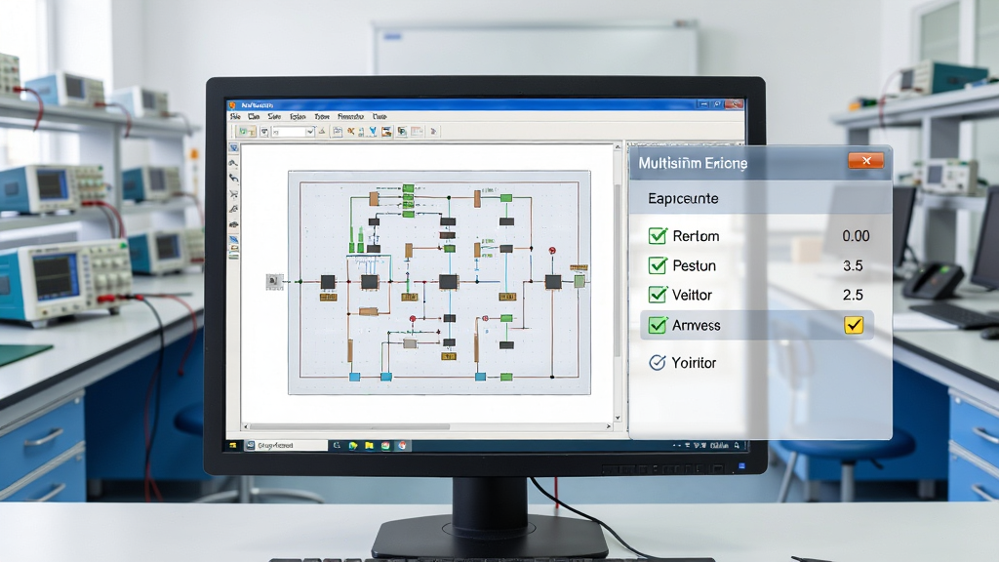The width and height of the screenshot is (999, 562).
Task: Click inside the toolbar combo box field
Action: (x=289, y=132)
